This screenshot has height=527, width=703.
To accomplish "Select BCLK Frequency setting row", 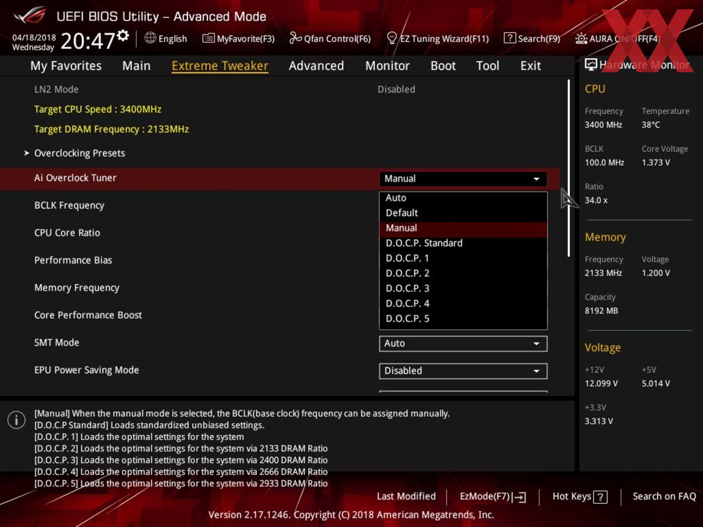I will point(69,205).
